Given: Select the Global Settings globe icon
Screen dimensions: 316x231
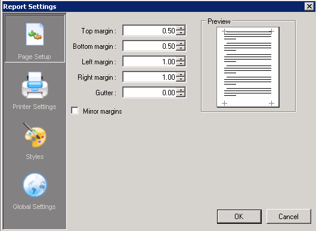Looking at the screenshot, I should 35,185.
